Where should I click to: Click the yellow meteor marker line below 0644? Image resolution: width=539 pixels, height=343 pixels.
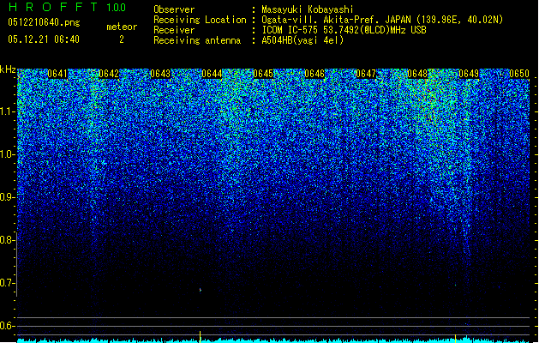tap(200, 336)
